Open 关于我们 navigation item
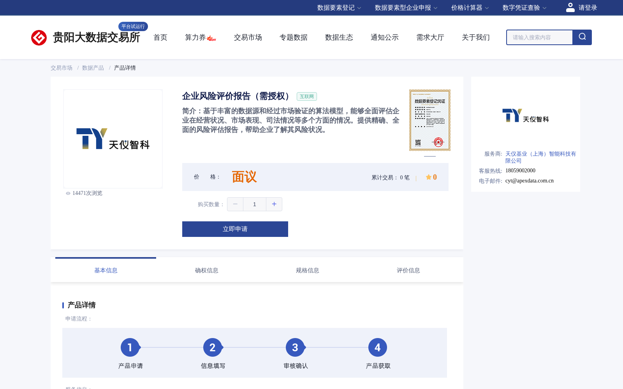The width and height of the screenshot is (623, 389). click(x=476, y=37)
